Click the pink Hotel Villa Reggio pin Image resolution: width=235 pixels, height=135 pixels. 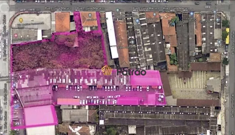point(16,36)
